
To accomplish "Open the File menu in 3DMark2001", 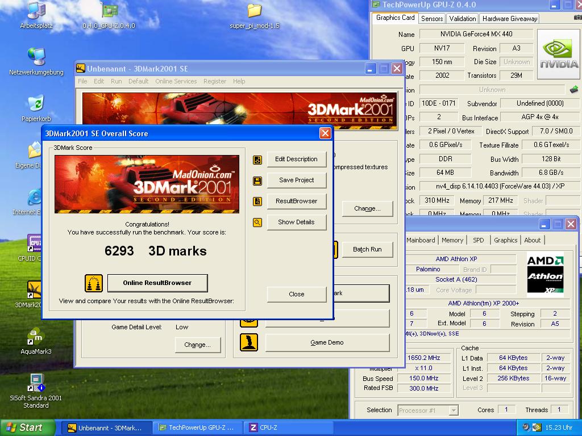I will coord(82,81).
